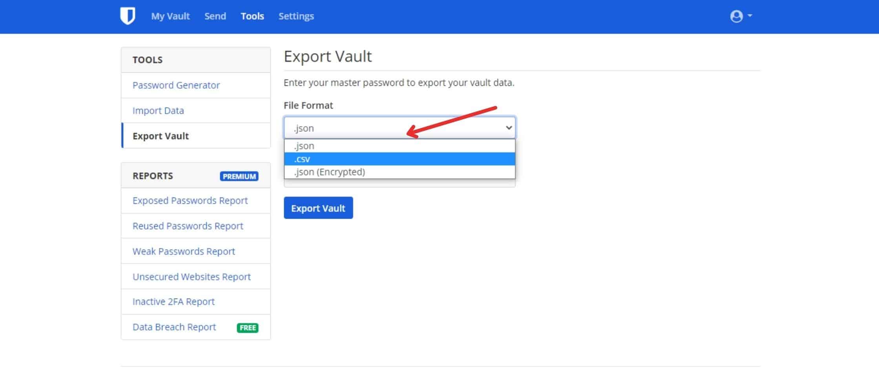View the Weak Passwords Report
This screenshot has height=388, width=879.
tap(184, 251)
